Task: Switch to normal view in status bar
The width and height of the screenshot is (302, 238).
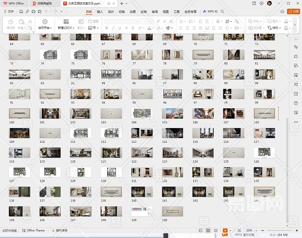Action: pos(200,230)
